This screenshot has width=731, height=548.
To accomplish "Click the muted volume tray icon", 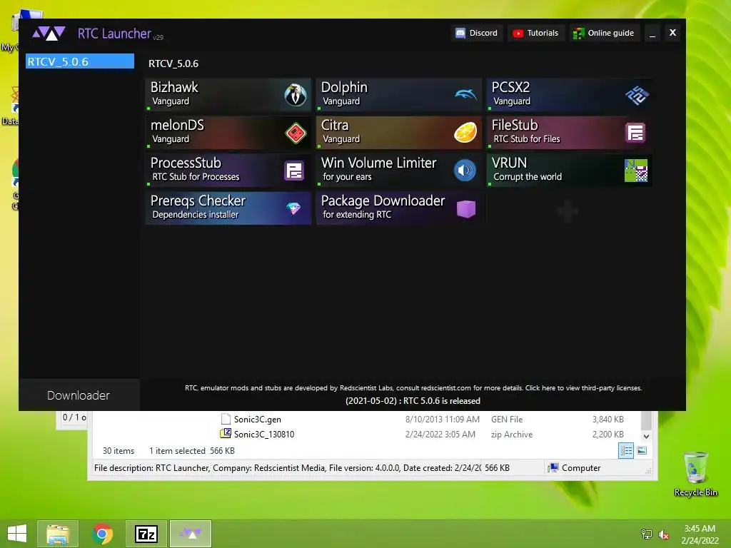I will tap(663, 534).
